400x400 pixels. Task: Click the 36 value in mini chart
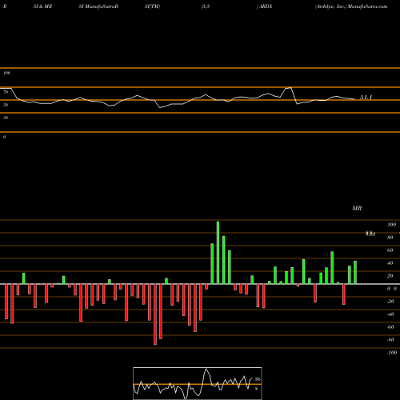coord(258,379)
